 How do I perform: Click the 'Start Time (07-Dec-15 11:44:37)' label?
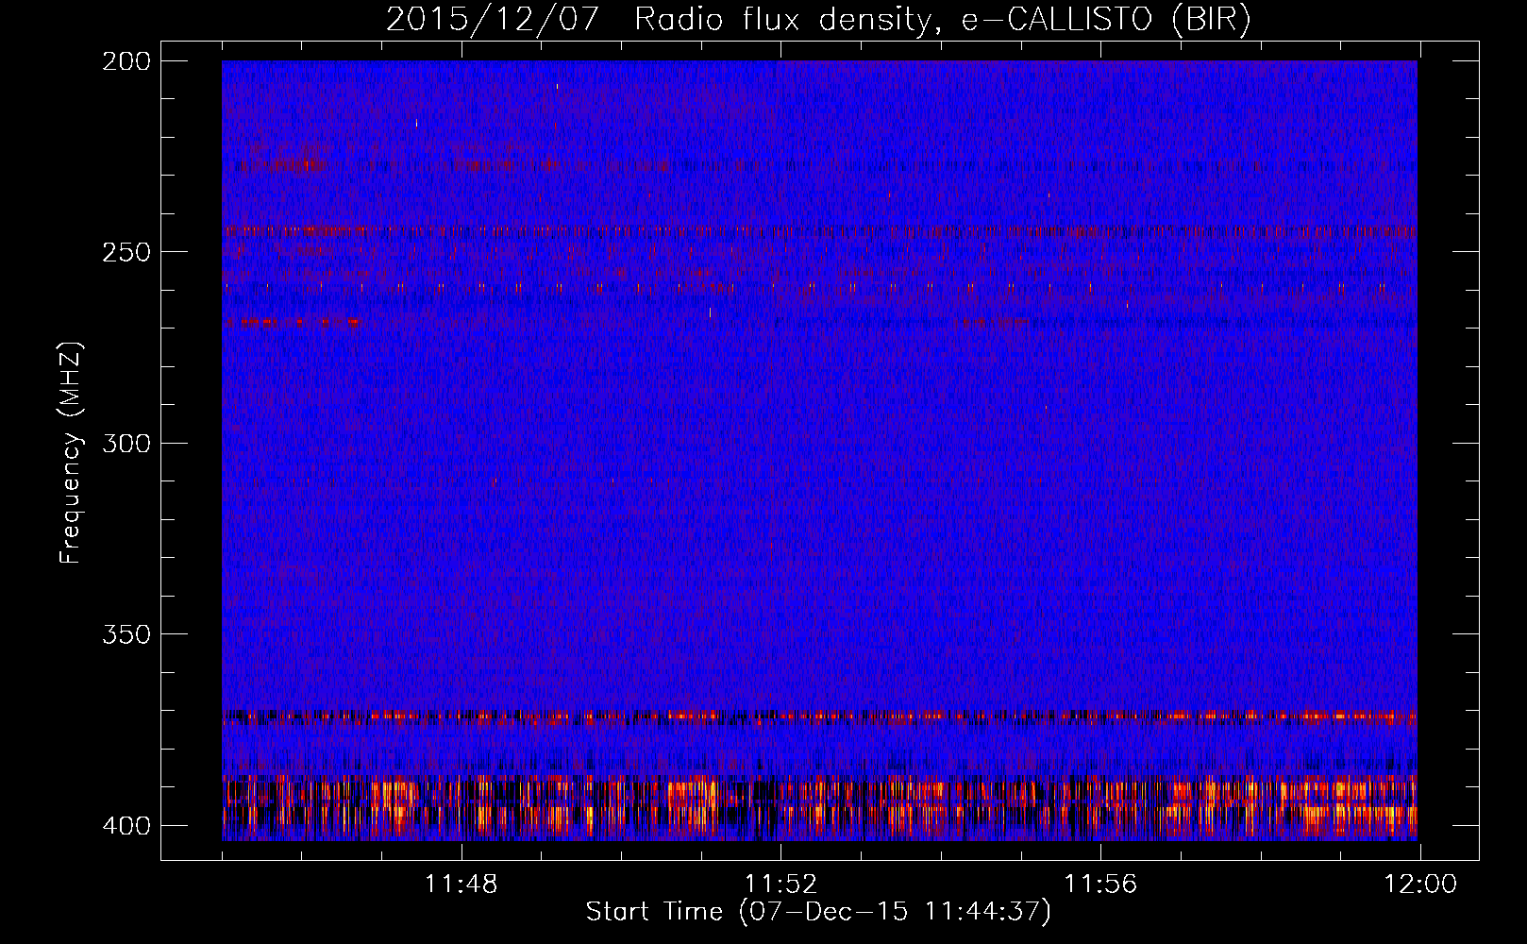tap(818, 912)
